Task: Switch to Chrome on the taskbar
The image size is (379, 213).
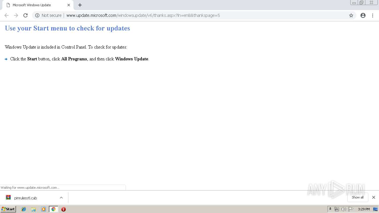Action: pos(53,209)
